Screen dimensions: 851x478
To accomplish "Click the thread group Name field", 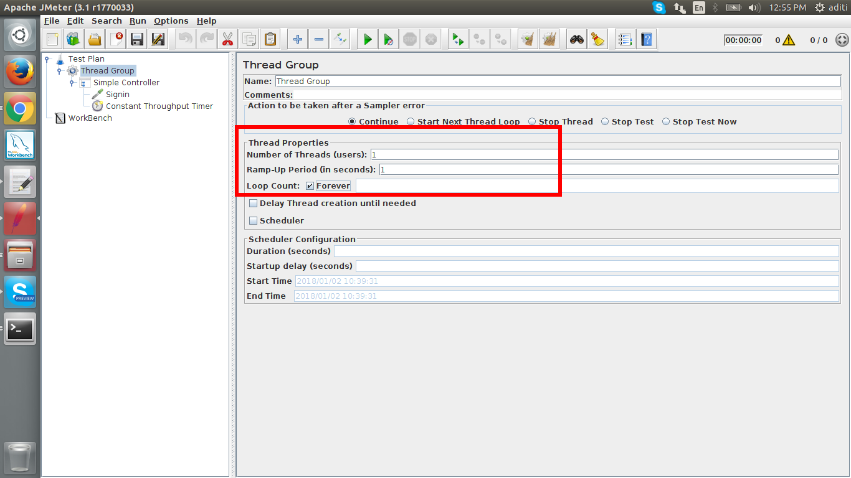I will point(558,81).
